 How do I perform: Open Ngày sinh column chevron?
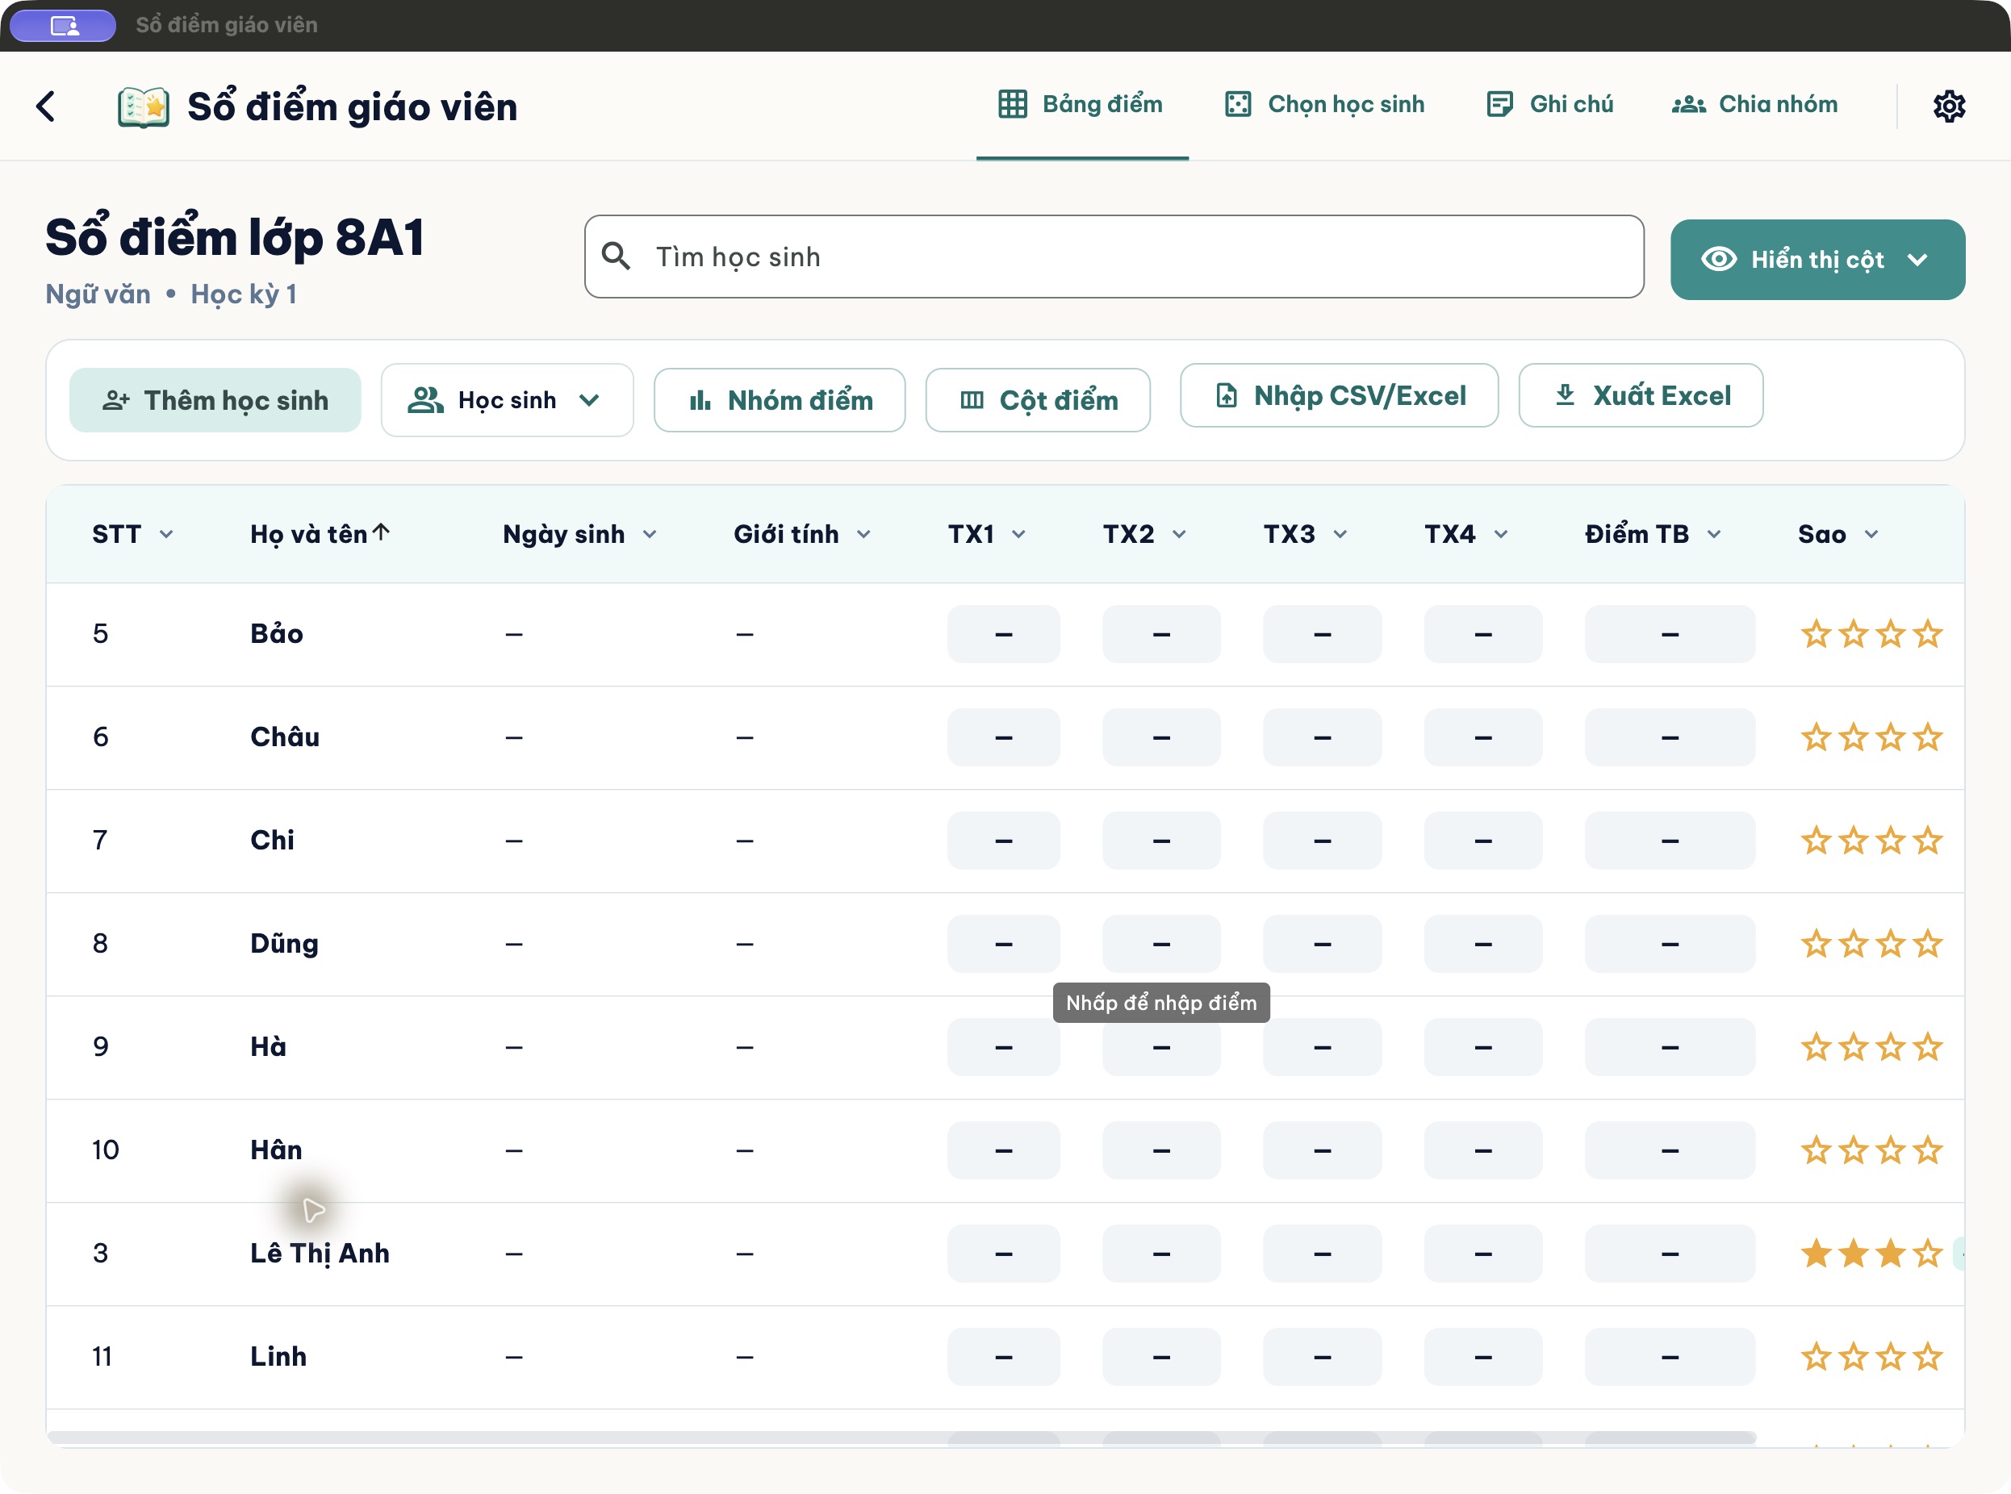(x=650, y=535)
